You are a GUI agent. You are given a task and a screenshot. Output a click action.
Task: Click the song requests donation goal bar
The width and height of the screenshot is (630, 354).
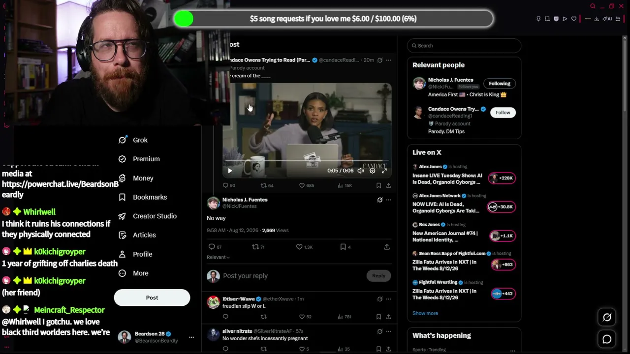[x=333, y=19]
